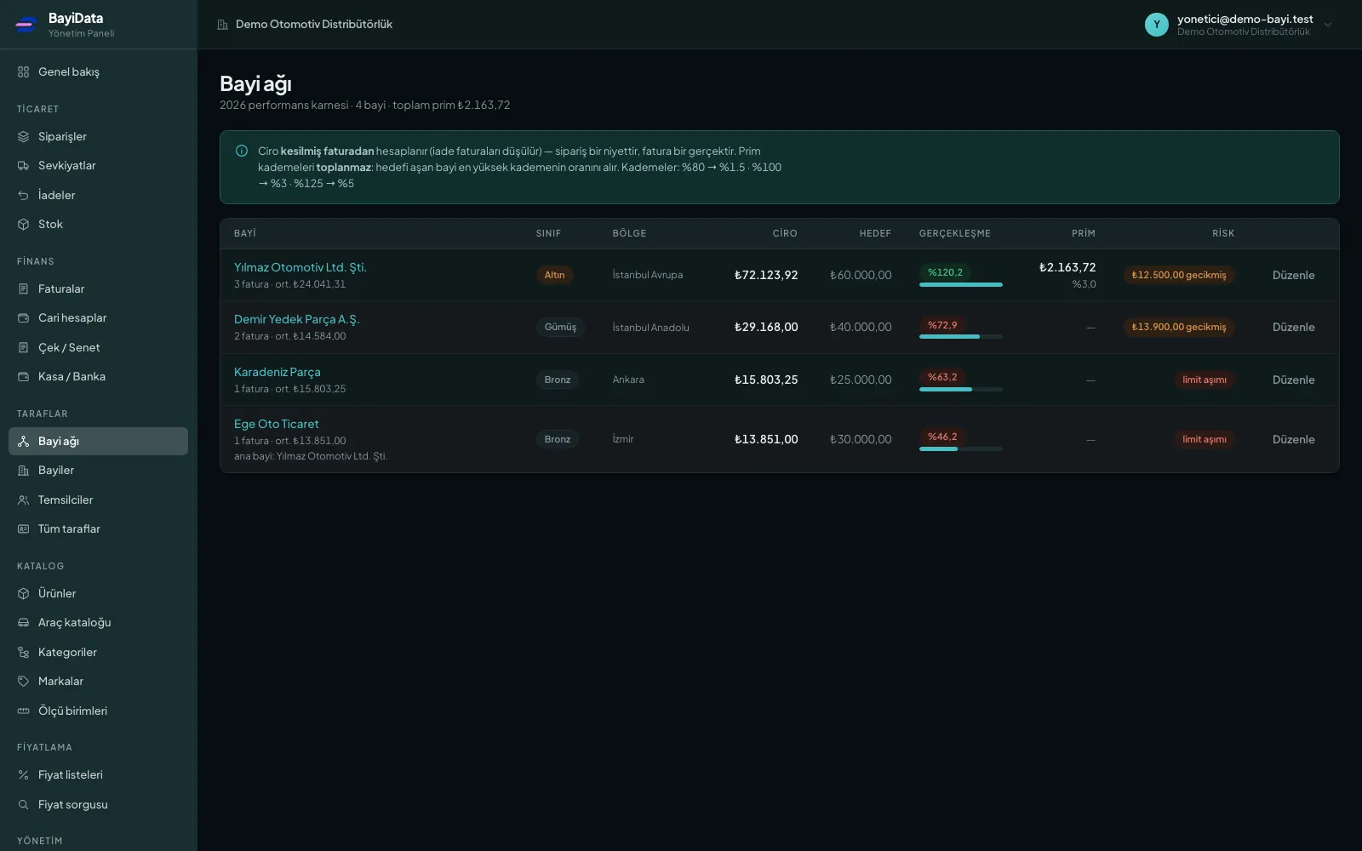
Task: Click the limit aşımı badge for Karadeniz Parça
Action: pos(1205,380)
